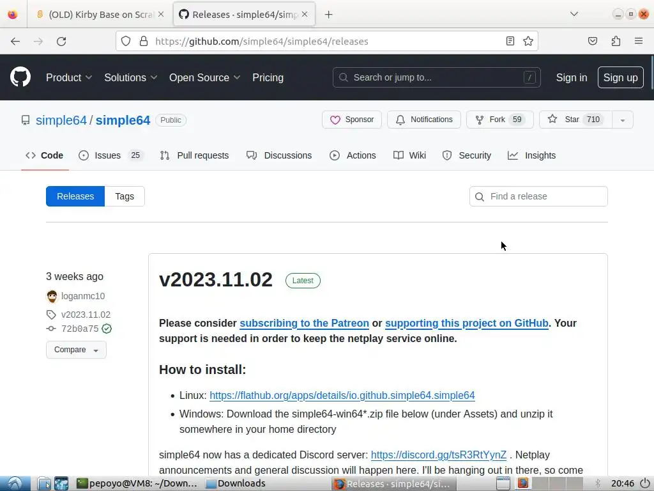Click Sign in
Viewport: 654px width, 491px height.
(572, 77)
